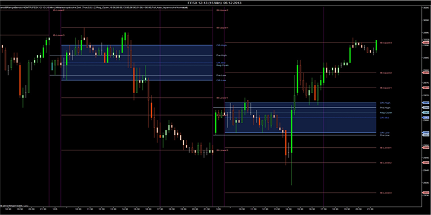The image size is (431, 215).
Task: Click the OR-Low label in right session
Action: coord(385,132)
